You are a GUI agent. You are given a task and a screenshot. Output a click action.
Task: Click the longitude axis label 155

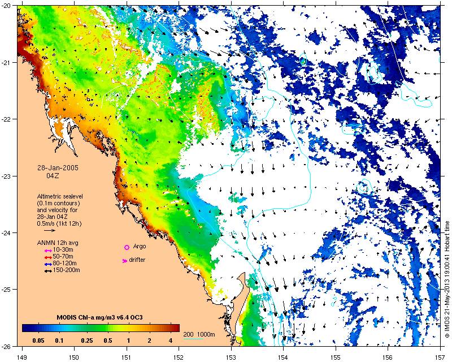[336, 357]
